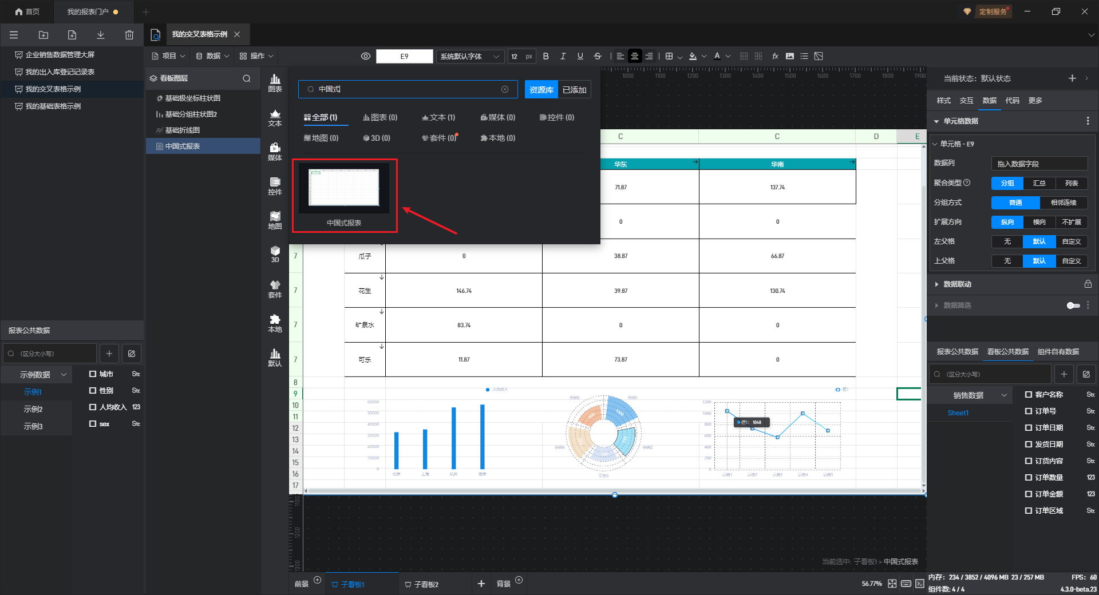The height and width of the screenshot is (595, 1099).
Task: Check the 订单金额 field checkbox
Action: [x=1029, y=494]
